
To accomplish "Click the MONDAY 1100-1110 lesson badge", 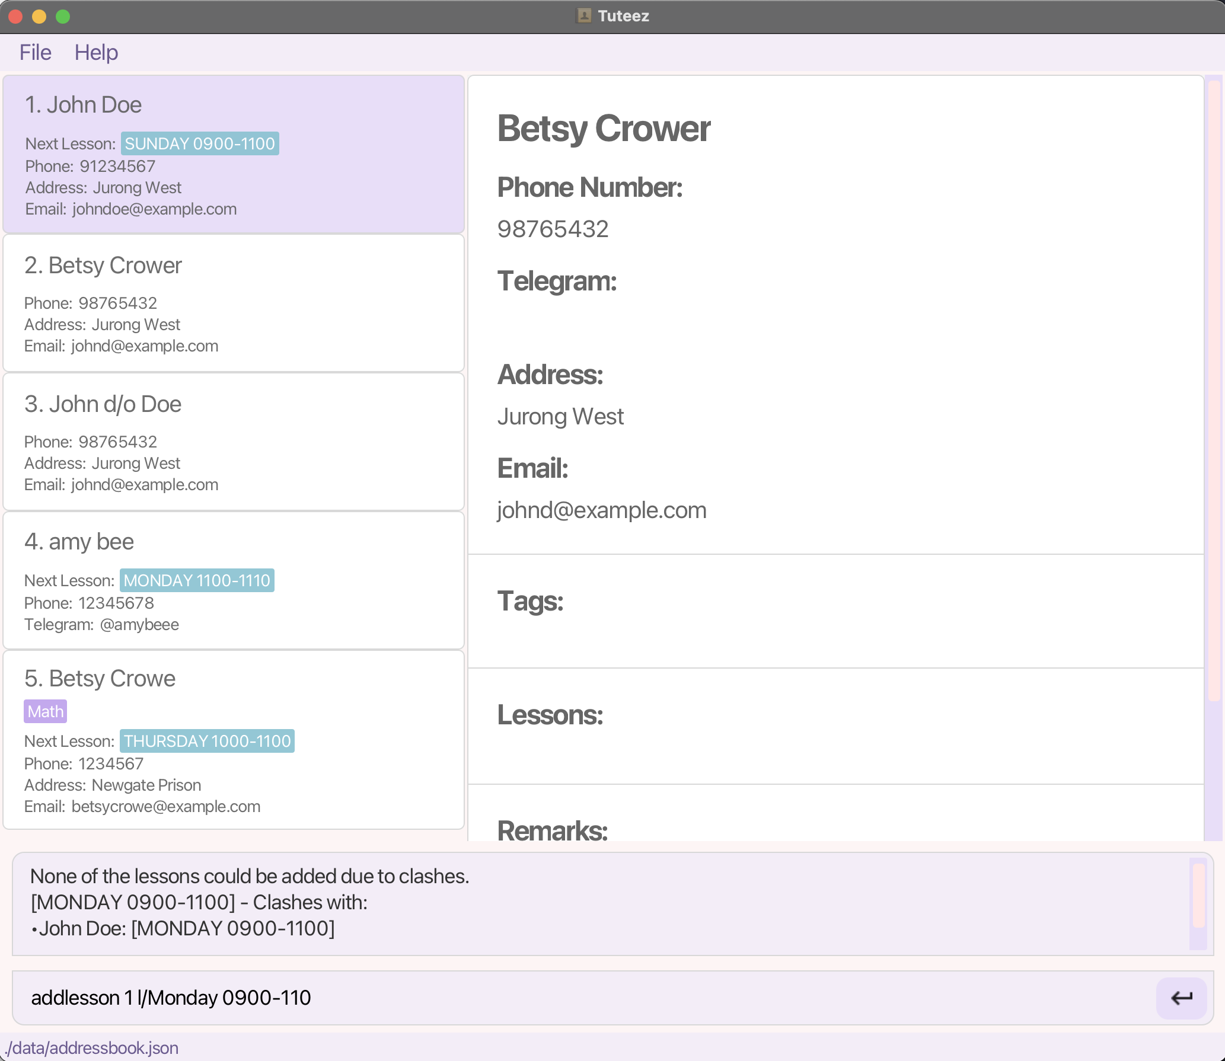I will click(x=197, y=581).
